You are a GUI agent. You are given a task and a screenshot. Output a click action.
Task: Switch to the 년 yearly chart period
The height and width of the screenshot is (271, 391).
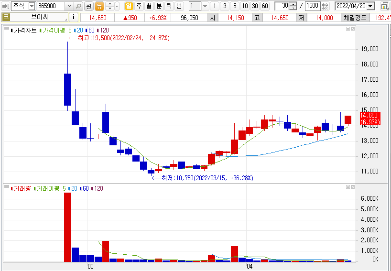coord(179,6)
